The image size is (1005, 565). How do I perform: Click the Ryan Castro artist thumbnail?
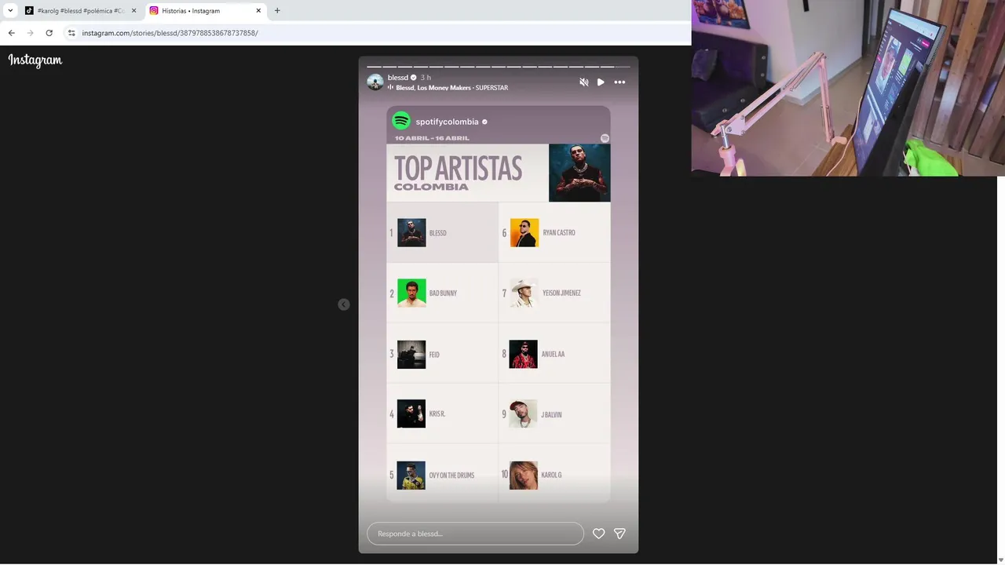pyautogui.click(x=524, y=232)
